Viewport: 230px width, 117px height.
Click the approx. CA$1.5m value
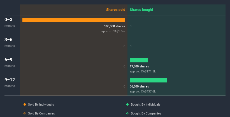113,31
